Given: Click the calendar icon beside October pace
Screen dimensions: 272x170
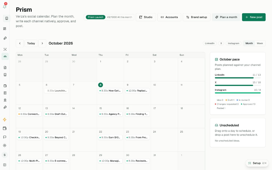Looking at the screenshot, I should click(216, 59).
